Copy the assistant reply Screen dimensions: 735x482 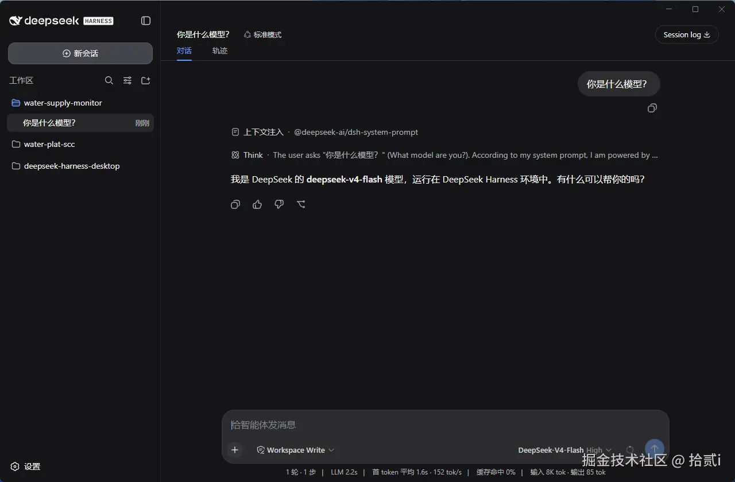[x=235, y=204]
